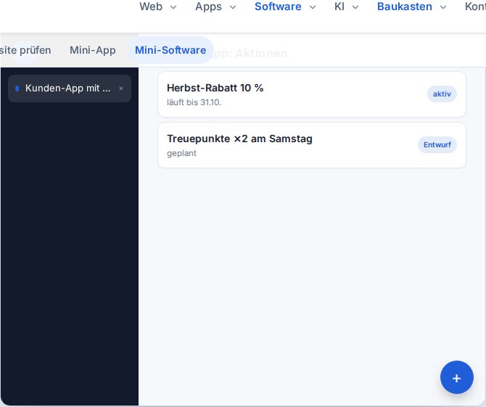Select the 'geplant' subtitle text
The image size is (486, 407).
[x=181, y=153]
